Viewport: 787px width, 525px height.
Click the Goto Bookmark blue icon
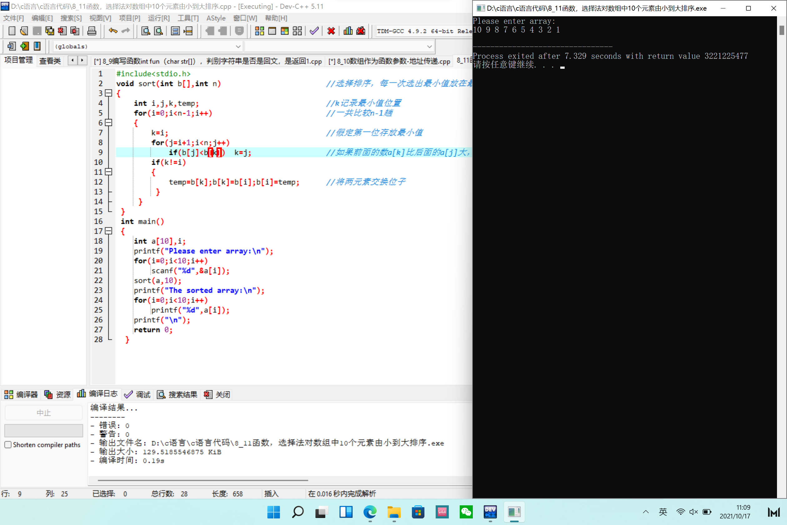pyautogui.click(x=37, y=46)
